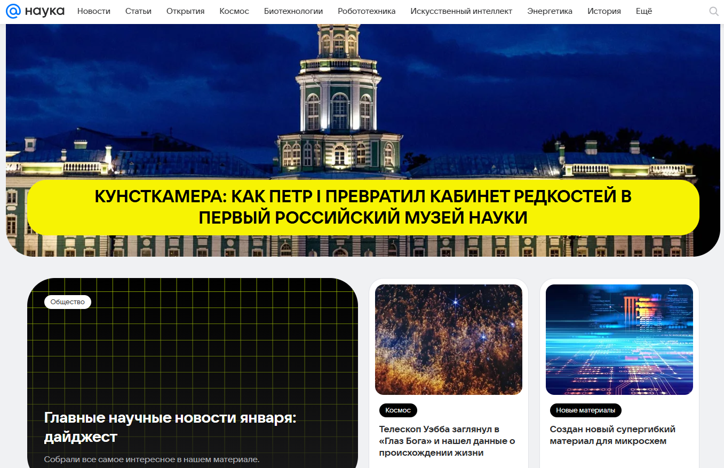Image resolution: width=724 pixels, height=468 pixels.
Task: Click the Mail.ru @ logo icon
Action: 13,11
